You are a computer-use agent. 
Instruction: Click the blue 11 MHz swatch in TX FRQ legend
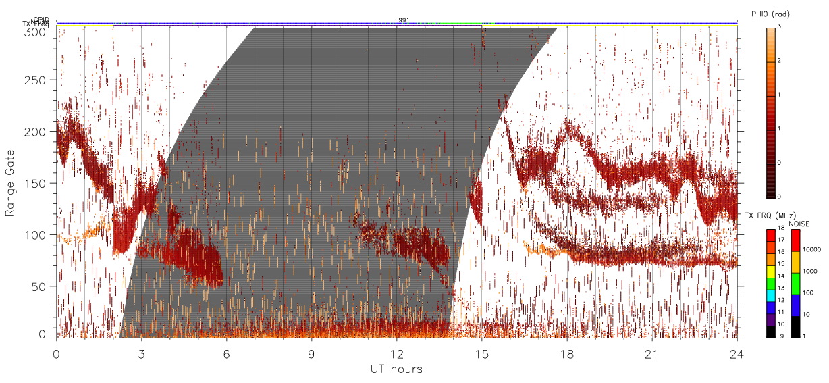[770, 308]
